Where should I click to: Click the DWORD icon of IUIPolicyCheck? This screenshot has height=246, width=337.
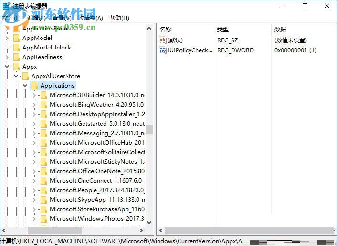pyautogui.click(x=162, y=50)
